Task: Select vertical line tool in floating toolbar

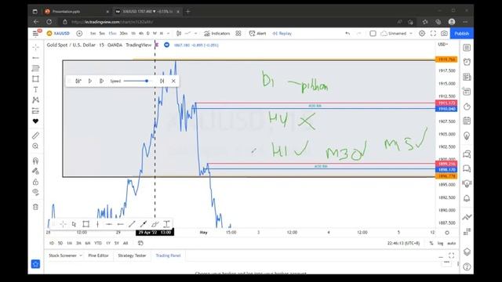Action: pyautogui.click(x=97, y=224)
